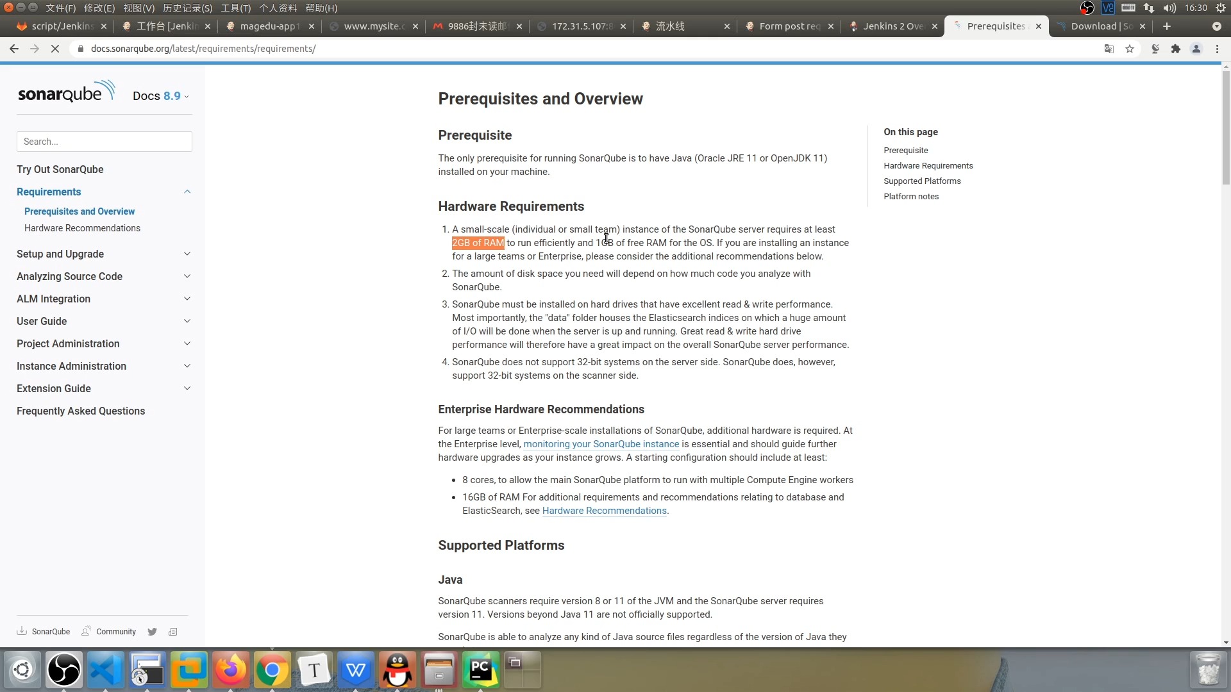The image size is (1231, 692).
Task: Open the tab search dropdown arrow
Action: tap(1217, 26)
